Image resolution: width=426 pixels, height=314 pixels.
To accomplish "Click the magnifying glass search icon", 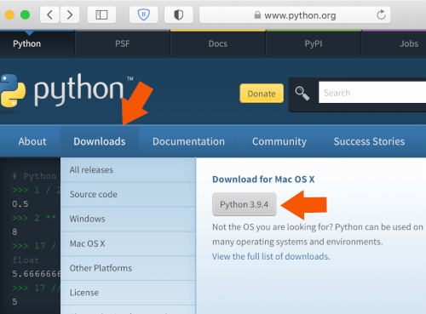I will [x=302, y=94].
